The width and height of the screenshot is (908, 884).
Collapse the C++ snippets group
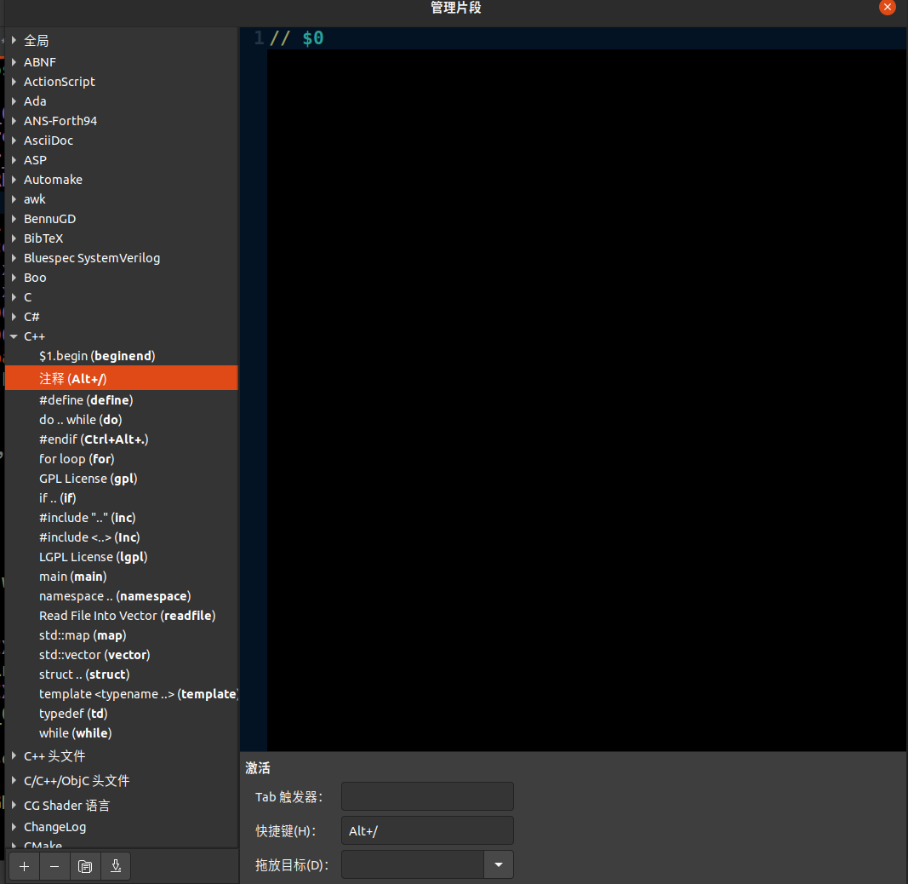click(x=14, y=336)
